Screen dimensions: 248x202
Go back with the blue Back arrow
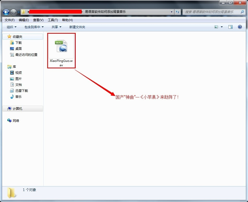(6, 12)
